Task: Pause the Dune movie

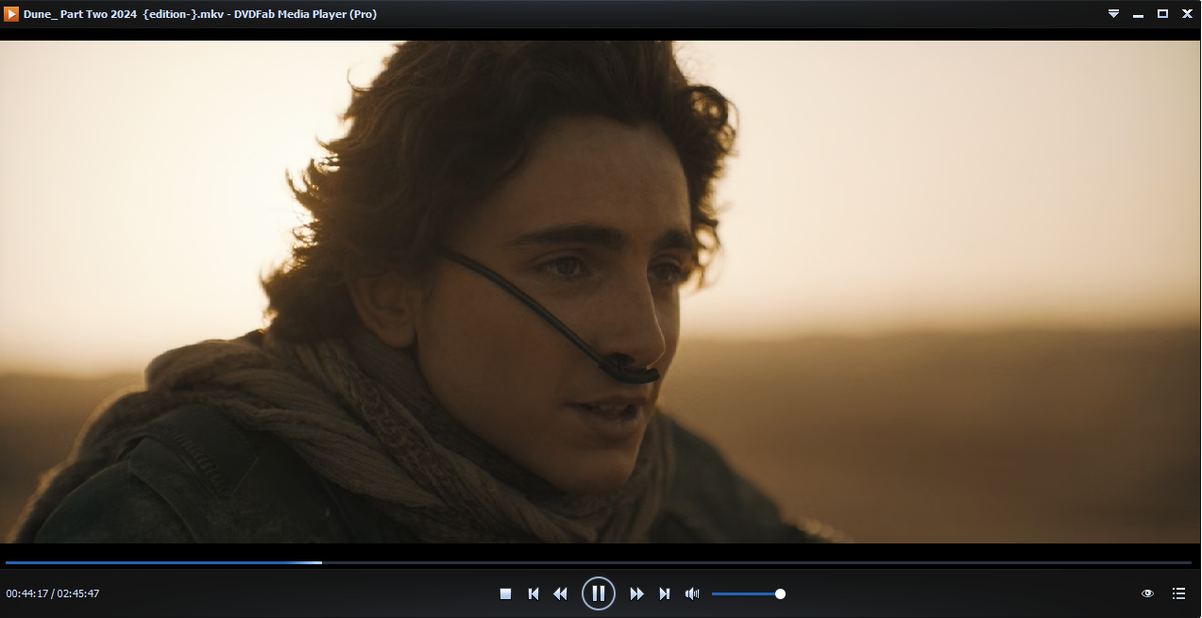Action: click(599, 593)
